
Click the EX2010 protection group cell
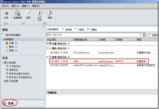tap(119, 61)
